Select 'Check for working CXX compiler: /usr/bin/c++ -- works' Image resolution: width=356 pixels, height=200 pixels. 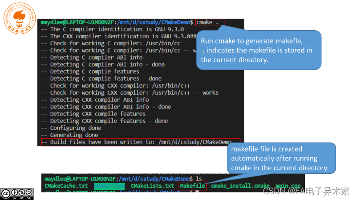point(129,93)
